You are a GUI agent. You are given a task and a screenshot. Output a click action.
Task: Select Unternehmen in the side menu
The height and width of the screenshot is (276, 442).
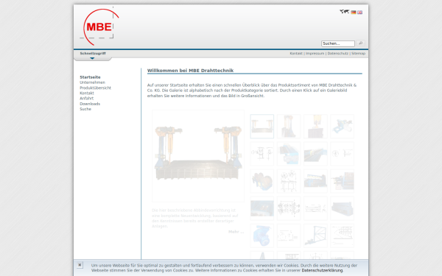tap(93, 82)
